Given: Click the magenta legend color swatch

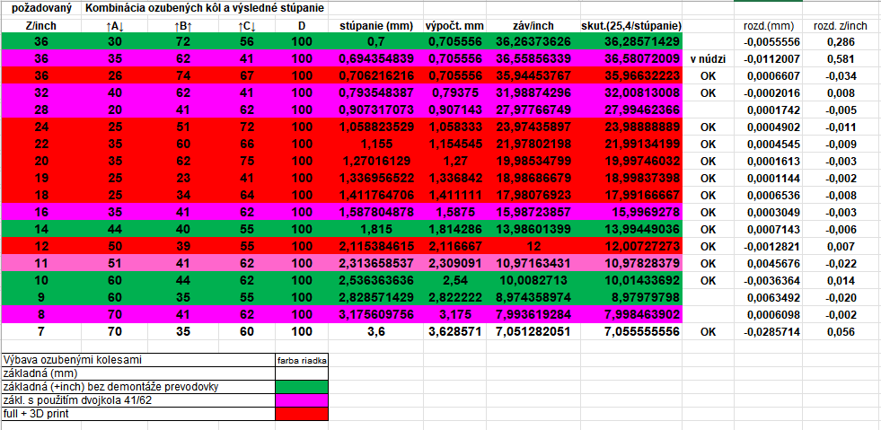Looking at the screenshot, I should (x=303, y=399).
